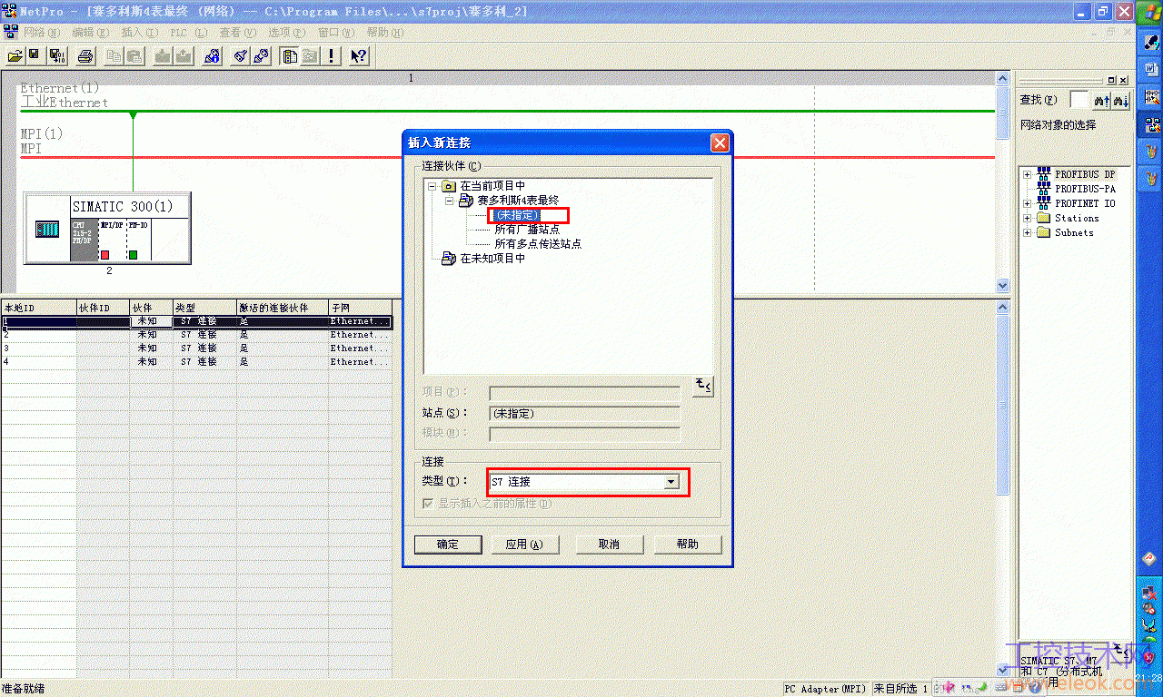Open the 编辑 menu
Screen dimensions: 1163x697
pyautogui.click(x=91, y=32)
